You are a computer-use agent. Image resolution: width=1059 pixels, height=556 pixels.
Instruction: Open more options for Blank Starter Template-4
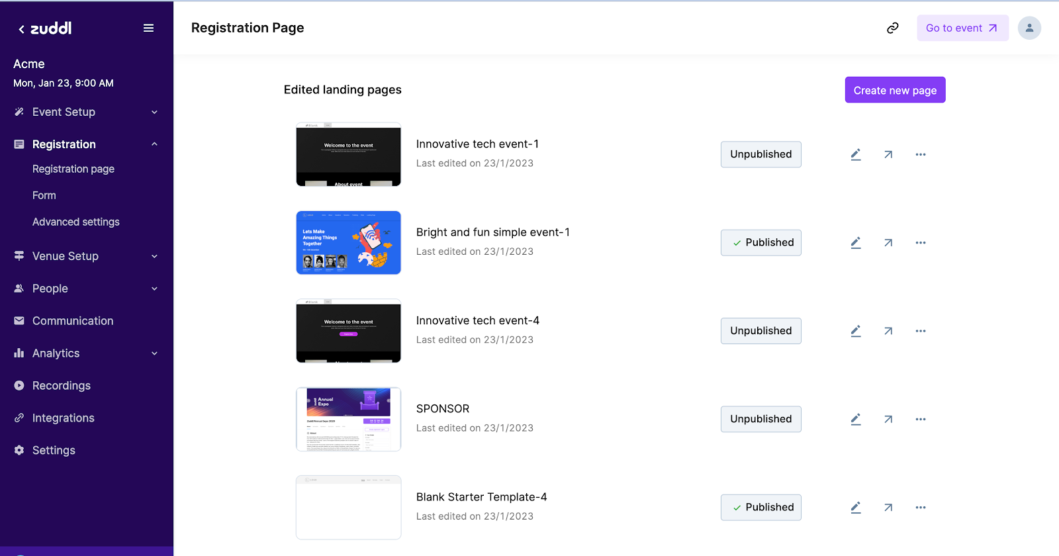pyautogui.click(x=921, y=508)
